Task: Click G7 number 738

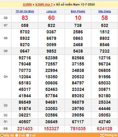Action: point(78,25)
